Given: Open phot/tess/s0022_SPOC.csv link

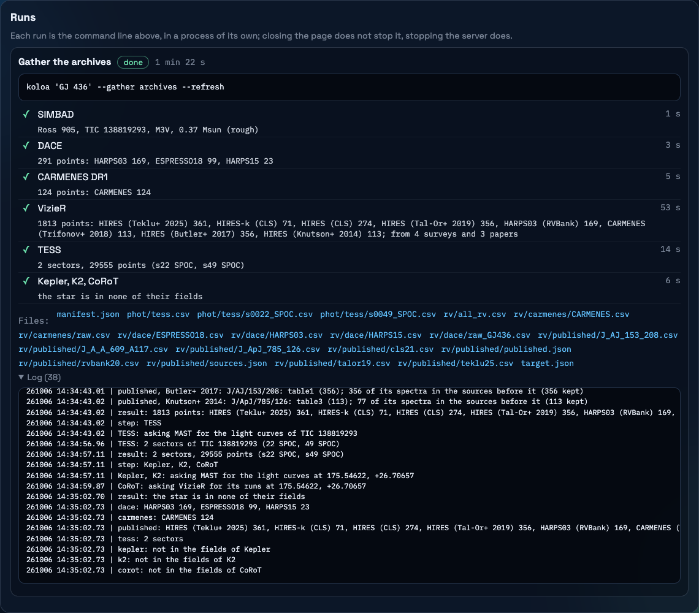Looking at the screenshot, I should point(255,314).
